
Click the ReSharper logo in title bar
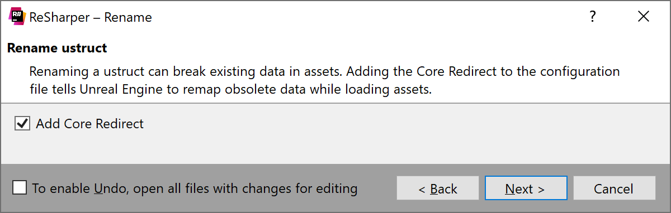[17, 17]
